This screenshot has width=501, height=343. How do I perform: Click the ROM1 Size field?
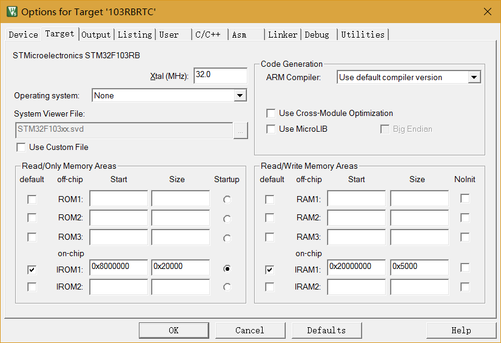pyautogui.click(x=181, y=199)
